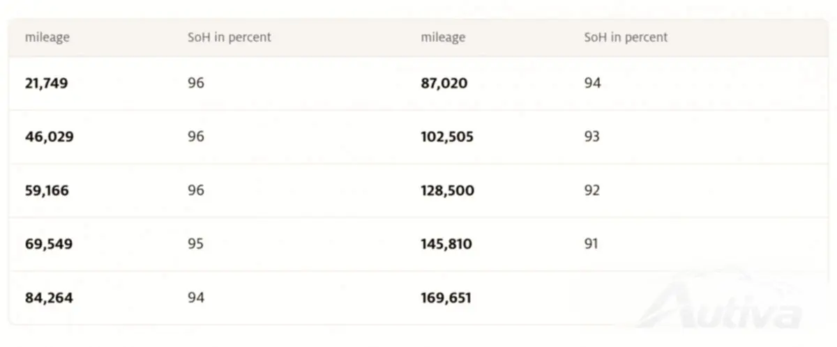The image size is (837, 347).
Task: Click the left mileage column header
Action: [47, 38]
